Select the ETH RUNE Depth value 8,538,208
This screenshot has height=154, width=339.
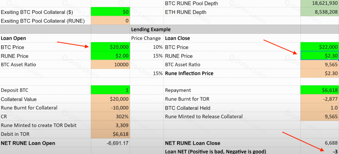[x=319, y=12]
